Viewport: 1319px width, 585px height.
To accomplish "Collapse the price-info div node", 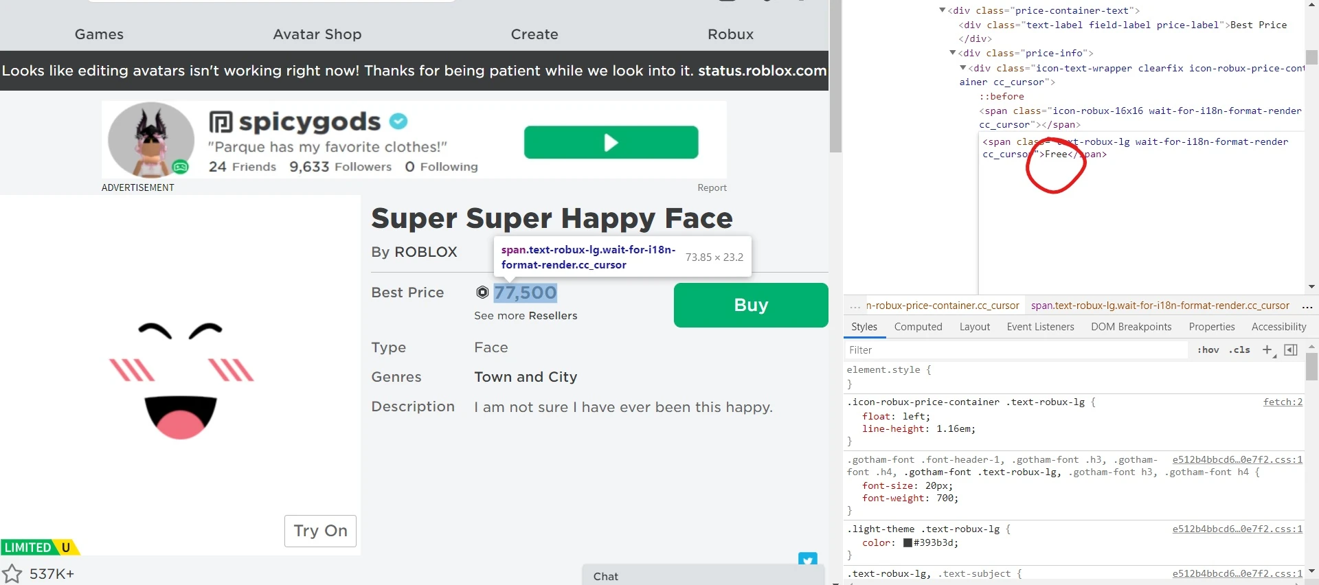I will [953, 53].
